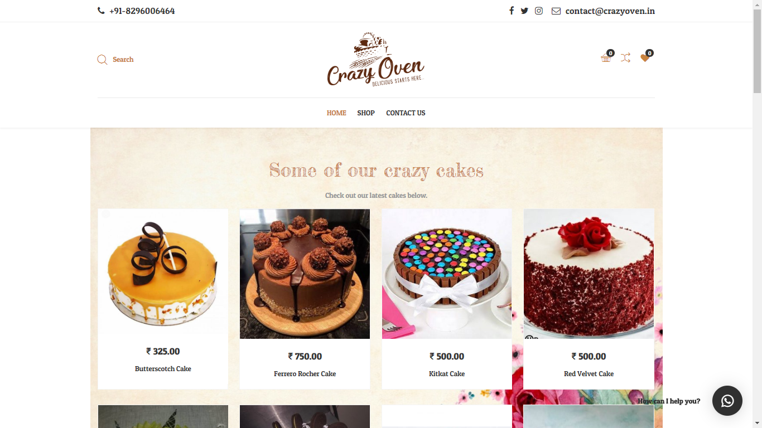This screenshot has height=428, width=762.
Task: Open the Facebook social icon
Action: tap(511, 11)
